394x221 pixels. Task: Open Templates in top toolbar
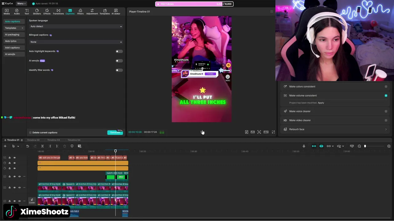click(105, 12)
